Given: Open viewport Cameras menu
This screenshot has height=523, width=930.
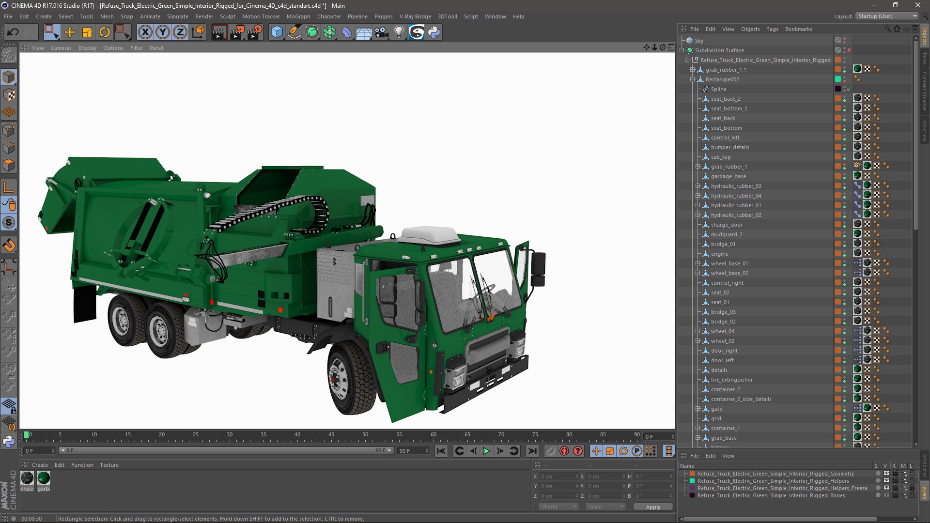Looking at the screenshot, I should pyautogui.click(x=61, y=48).
